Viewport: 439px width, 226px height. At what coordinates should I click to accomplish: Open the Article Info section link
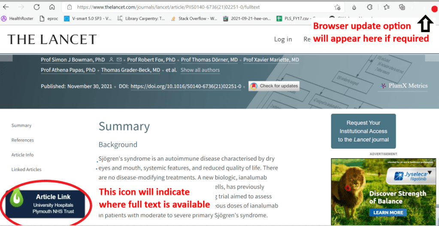[22, 155]
